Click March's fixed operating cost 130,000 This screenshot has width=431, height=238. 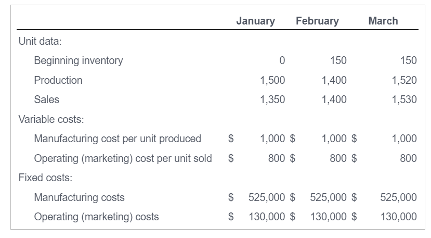pos(398,217)
